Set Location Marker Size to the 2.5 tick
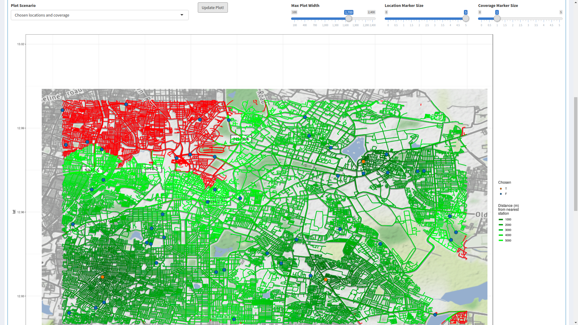Viewport: 578px width, 325px height. click(x=427, y=19)
